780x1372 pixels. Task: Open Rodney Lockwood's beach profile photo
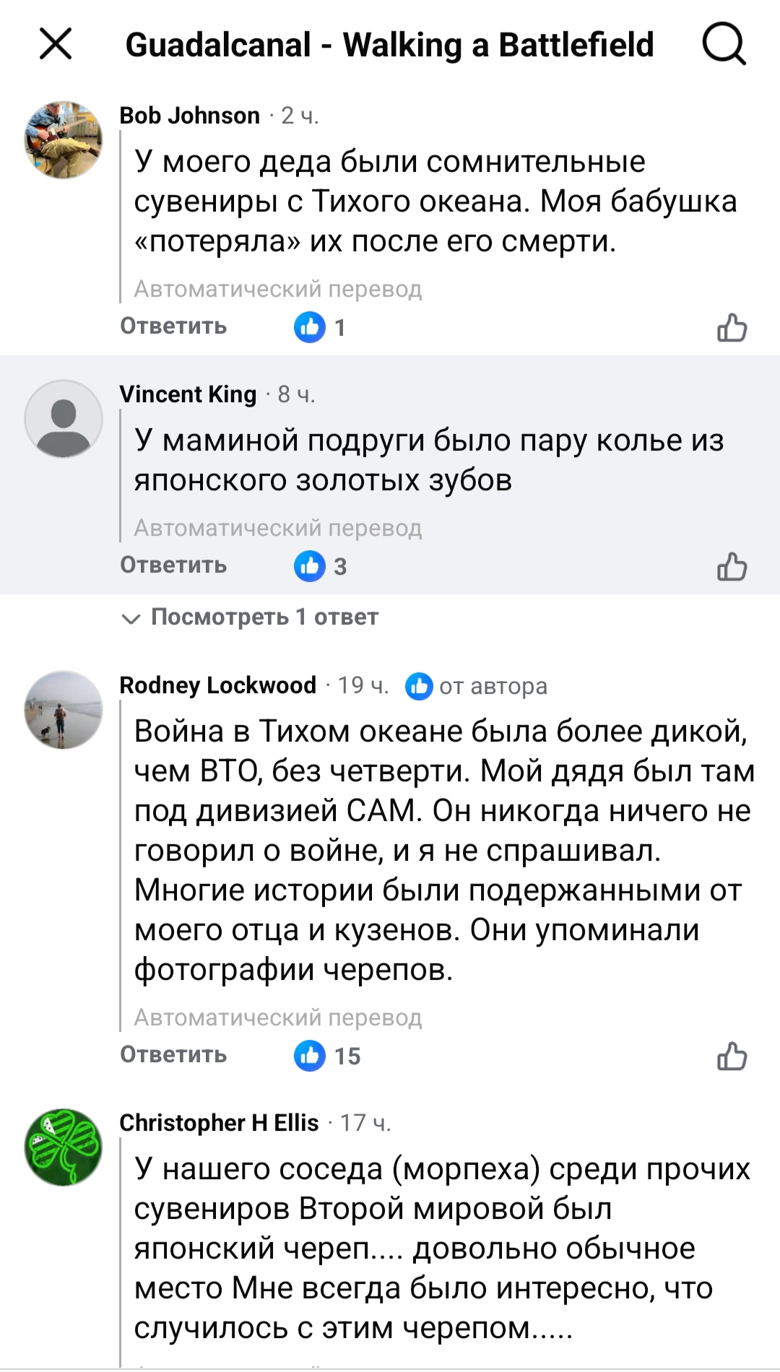pos(64,710)
